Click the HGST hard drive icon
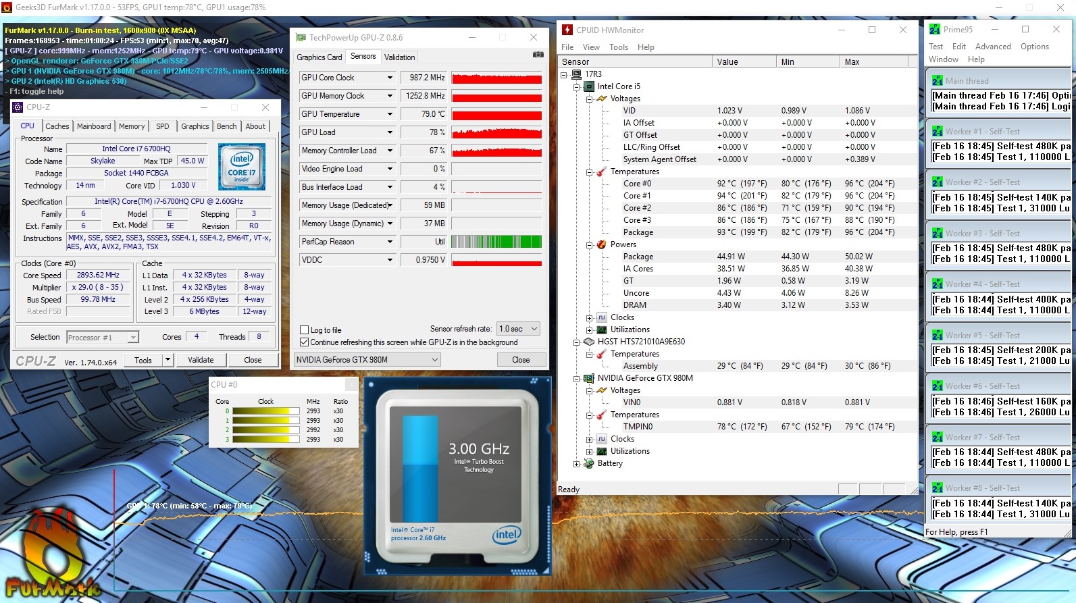 pos(589,342)
